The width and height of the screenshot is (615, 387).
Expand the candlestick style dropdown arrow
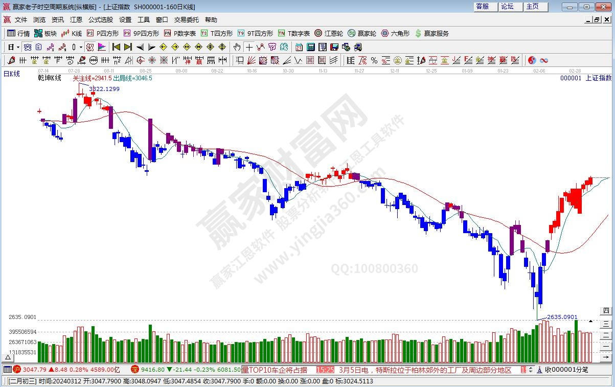(81, 47)
